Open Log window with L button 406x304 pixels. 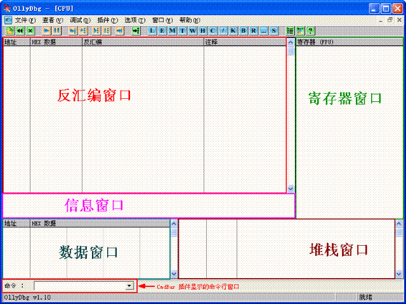point(152,31)
